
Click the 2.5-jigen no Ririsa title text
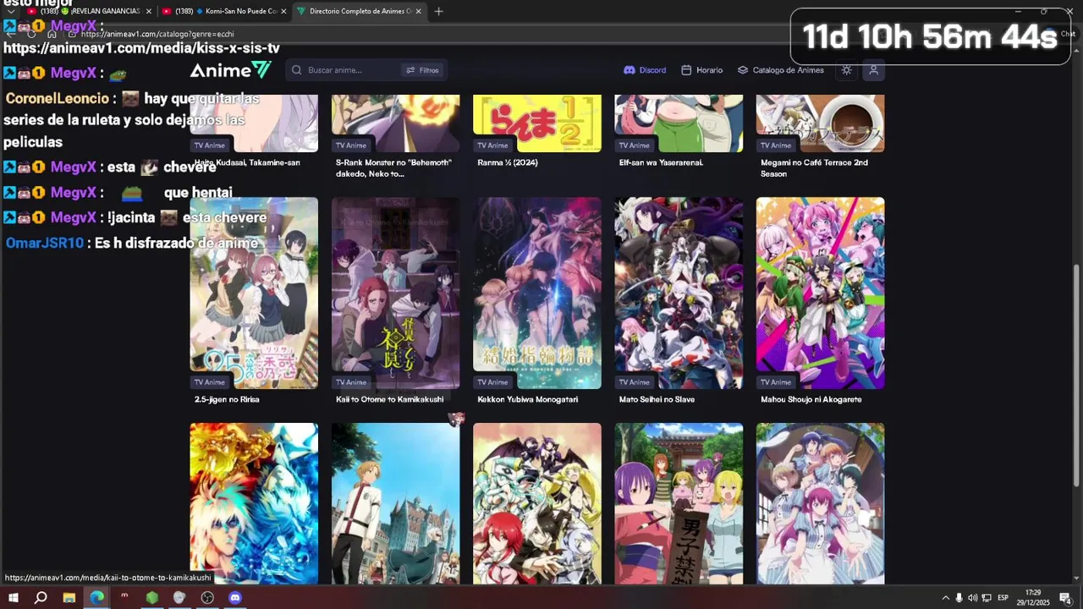pos(227,399)
